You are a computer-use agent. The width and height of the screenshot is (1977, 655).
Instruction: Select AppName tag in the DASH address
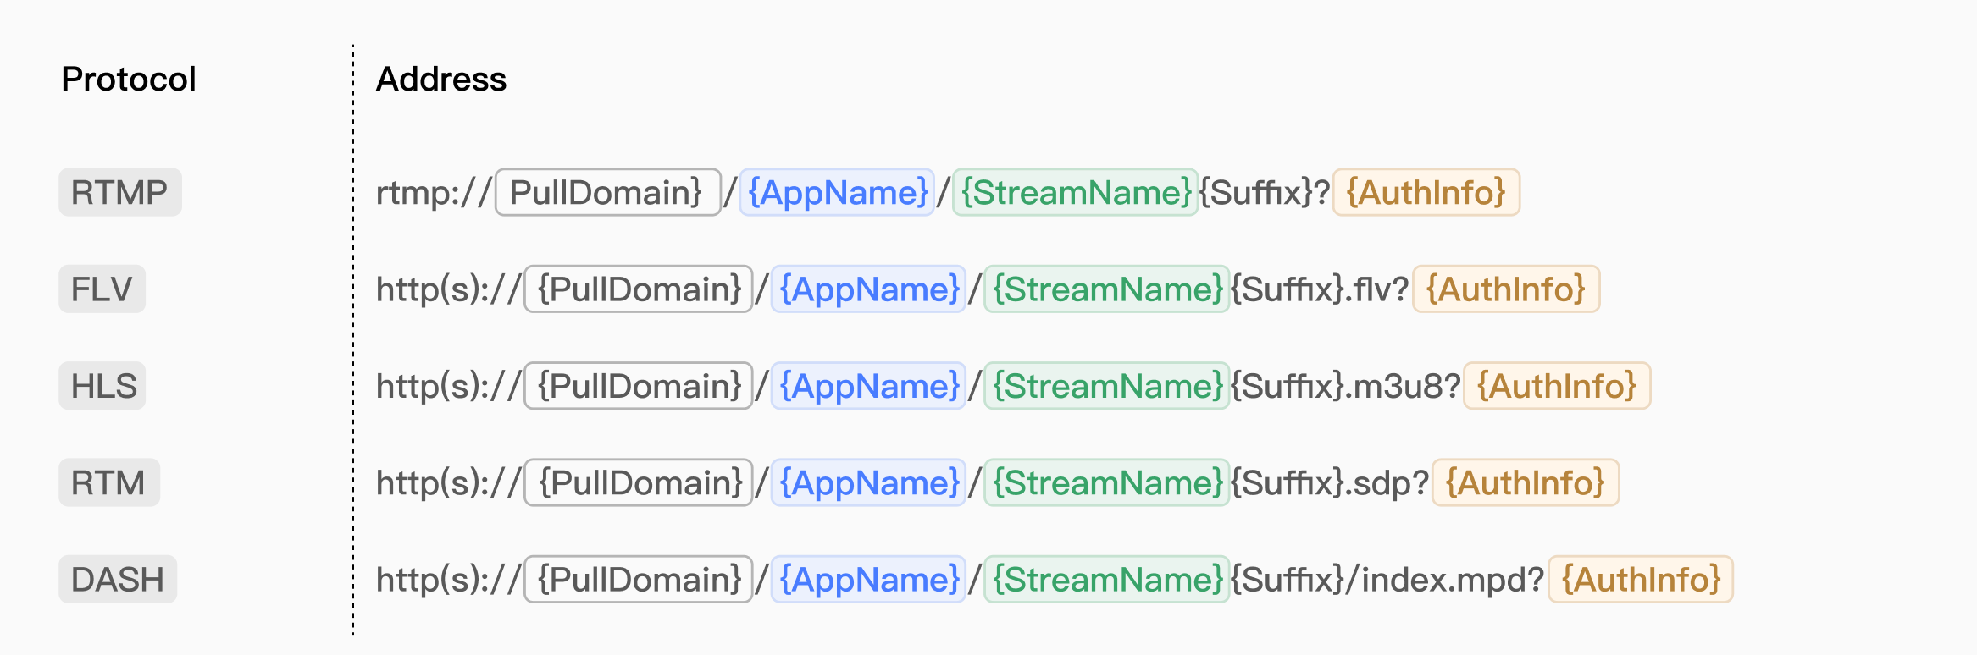point(868,580)
